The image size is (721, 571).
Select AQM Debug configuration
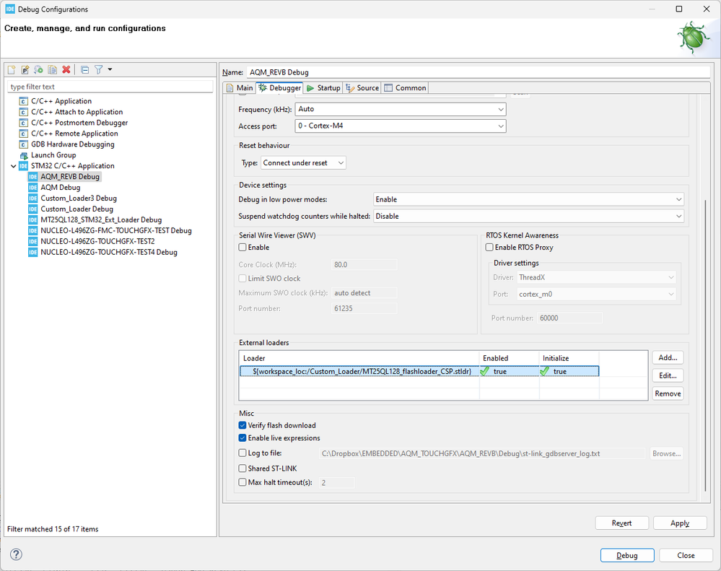tap(60, 188)
